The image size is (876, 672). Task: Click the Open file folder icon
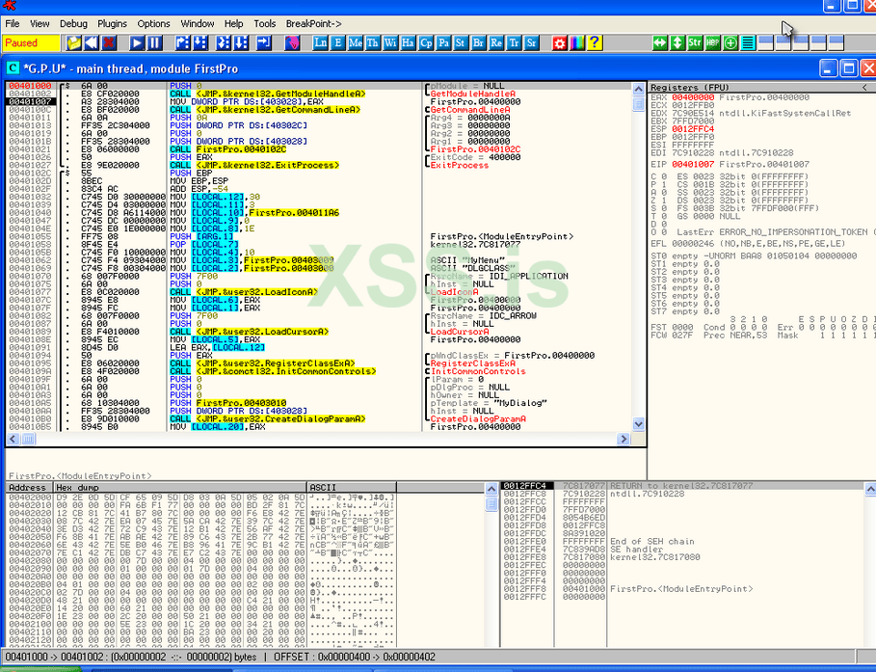(x=73, y=43)
